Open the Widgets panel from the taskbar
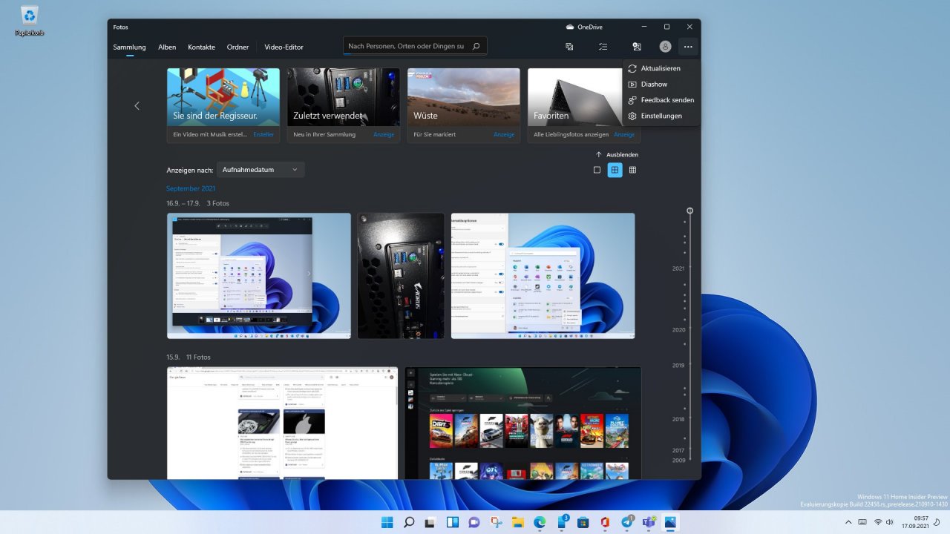 (x=452, y=522)
